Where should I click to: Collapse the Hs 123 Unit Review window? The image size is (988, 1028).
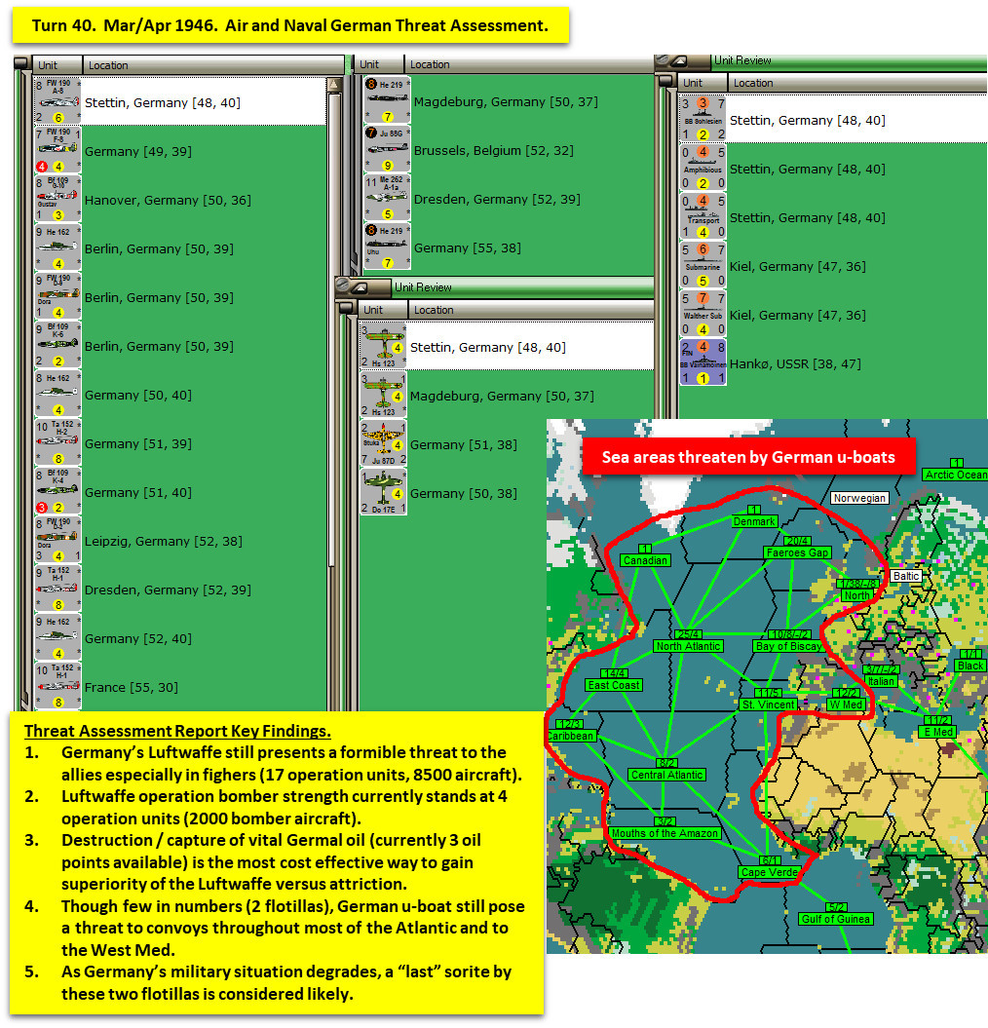coord(360,286)
